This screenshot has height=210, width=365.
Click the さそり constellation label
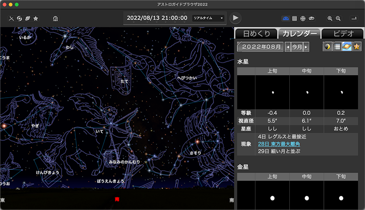[195, 153]
